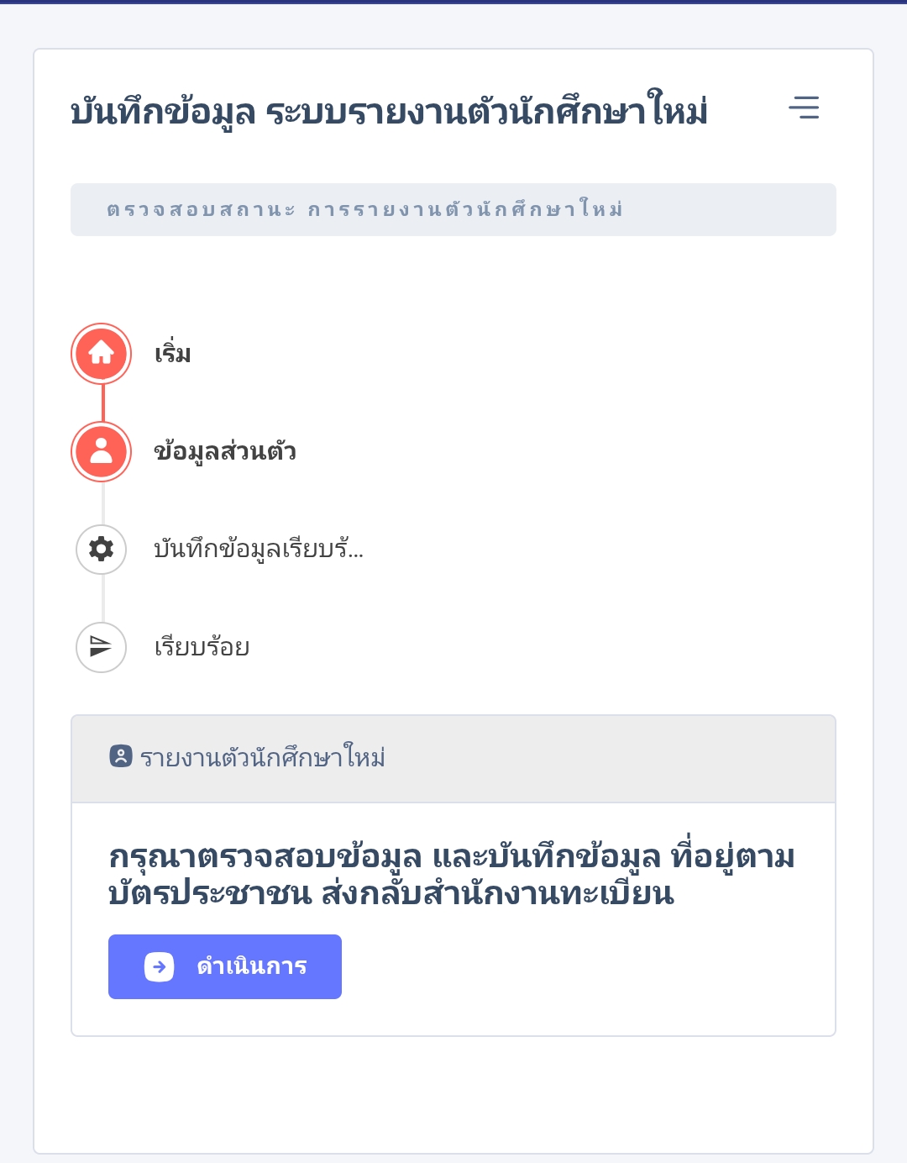The height and width of the screenshot is (1163, 907).
Task: Click the card header text รายงานตัวนักศึกษาใหม่
Action: click(x=262, y=757)
